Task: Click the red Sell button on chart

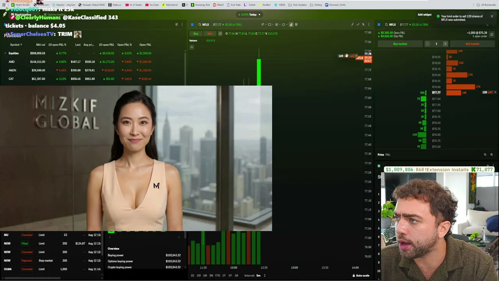Action: 210,34
